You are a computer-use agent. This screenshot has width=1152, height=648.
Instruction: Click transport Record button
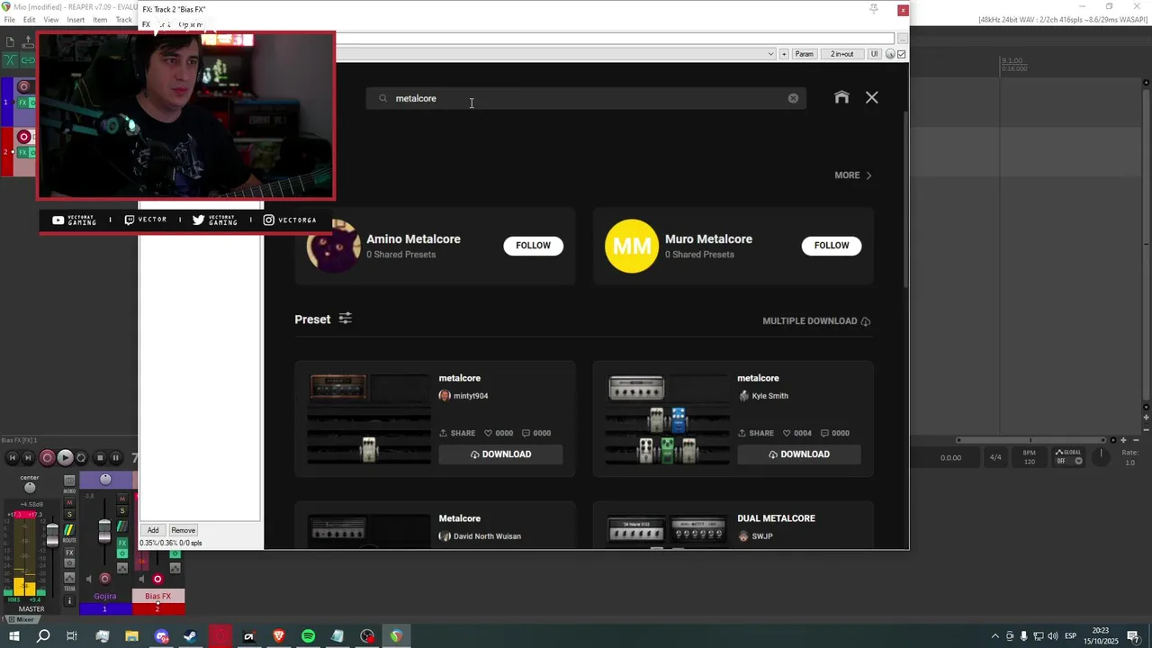click(47, 457)
